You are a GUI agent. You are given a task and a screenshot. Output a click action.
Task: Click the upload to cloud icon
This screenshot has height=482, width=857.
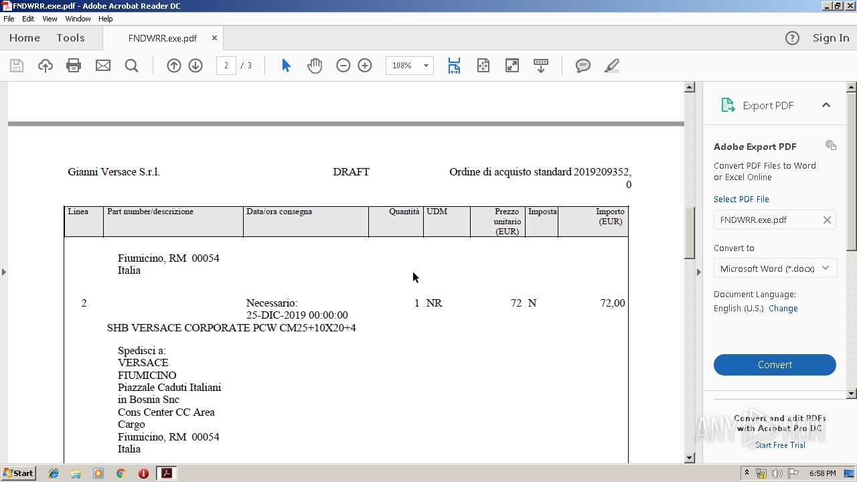45,66
